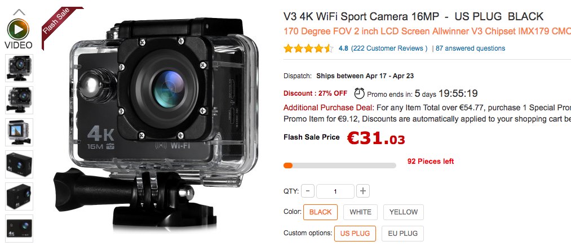This screenshot has height=246, width=571.
Task: Open the 222 Customer Reviews link
Action: coord(389,48)
